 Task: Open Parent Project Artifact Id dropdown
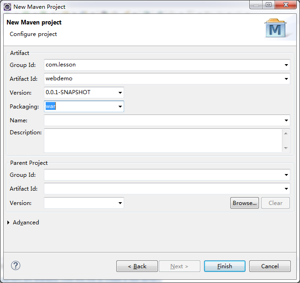(286, 189)
